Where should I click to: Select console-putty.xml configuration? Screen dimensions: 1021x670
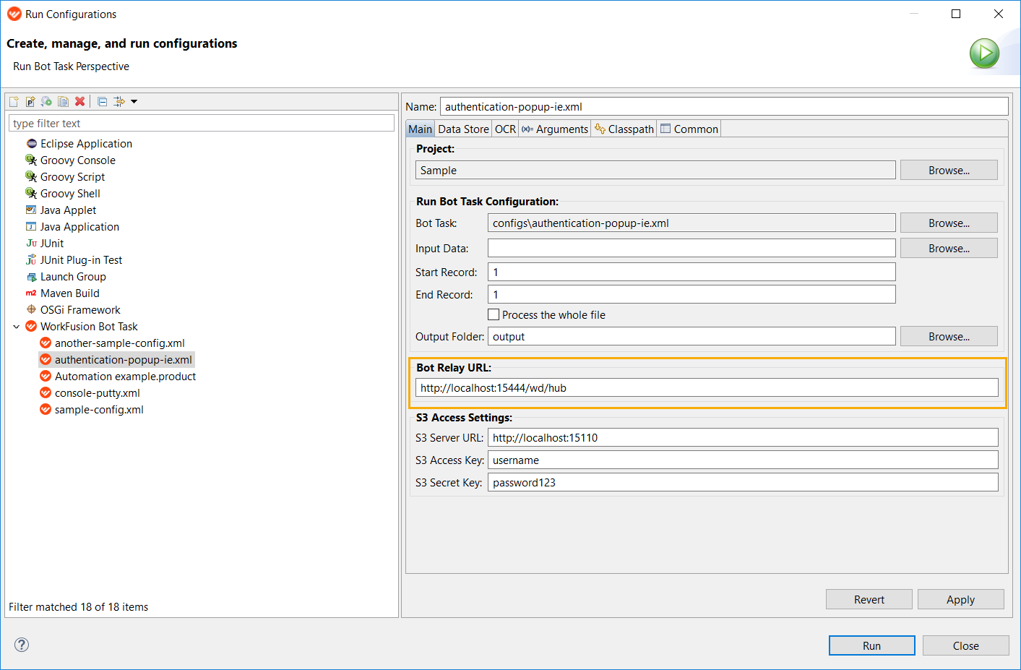point(97,393)
